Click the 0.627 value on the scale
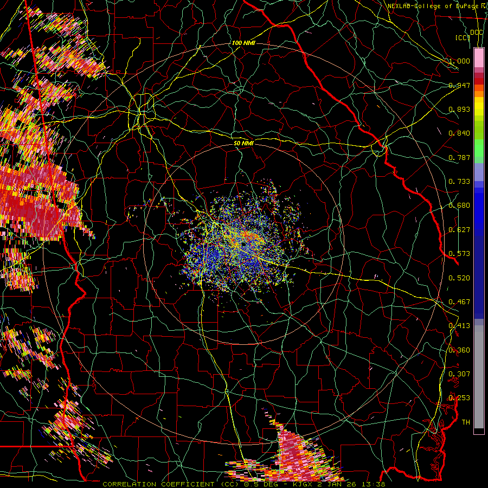 pyautogui.click(x=459, y=230)
